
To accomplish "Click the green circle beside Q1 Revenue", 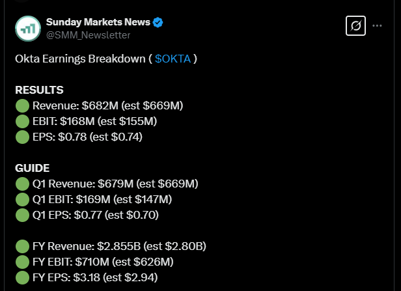I will pos(22,184).
